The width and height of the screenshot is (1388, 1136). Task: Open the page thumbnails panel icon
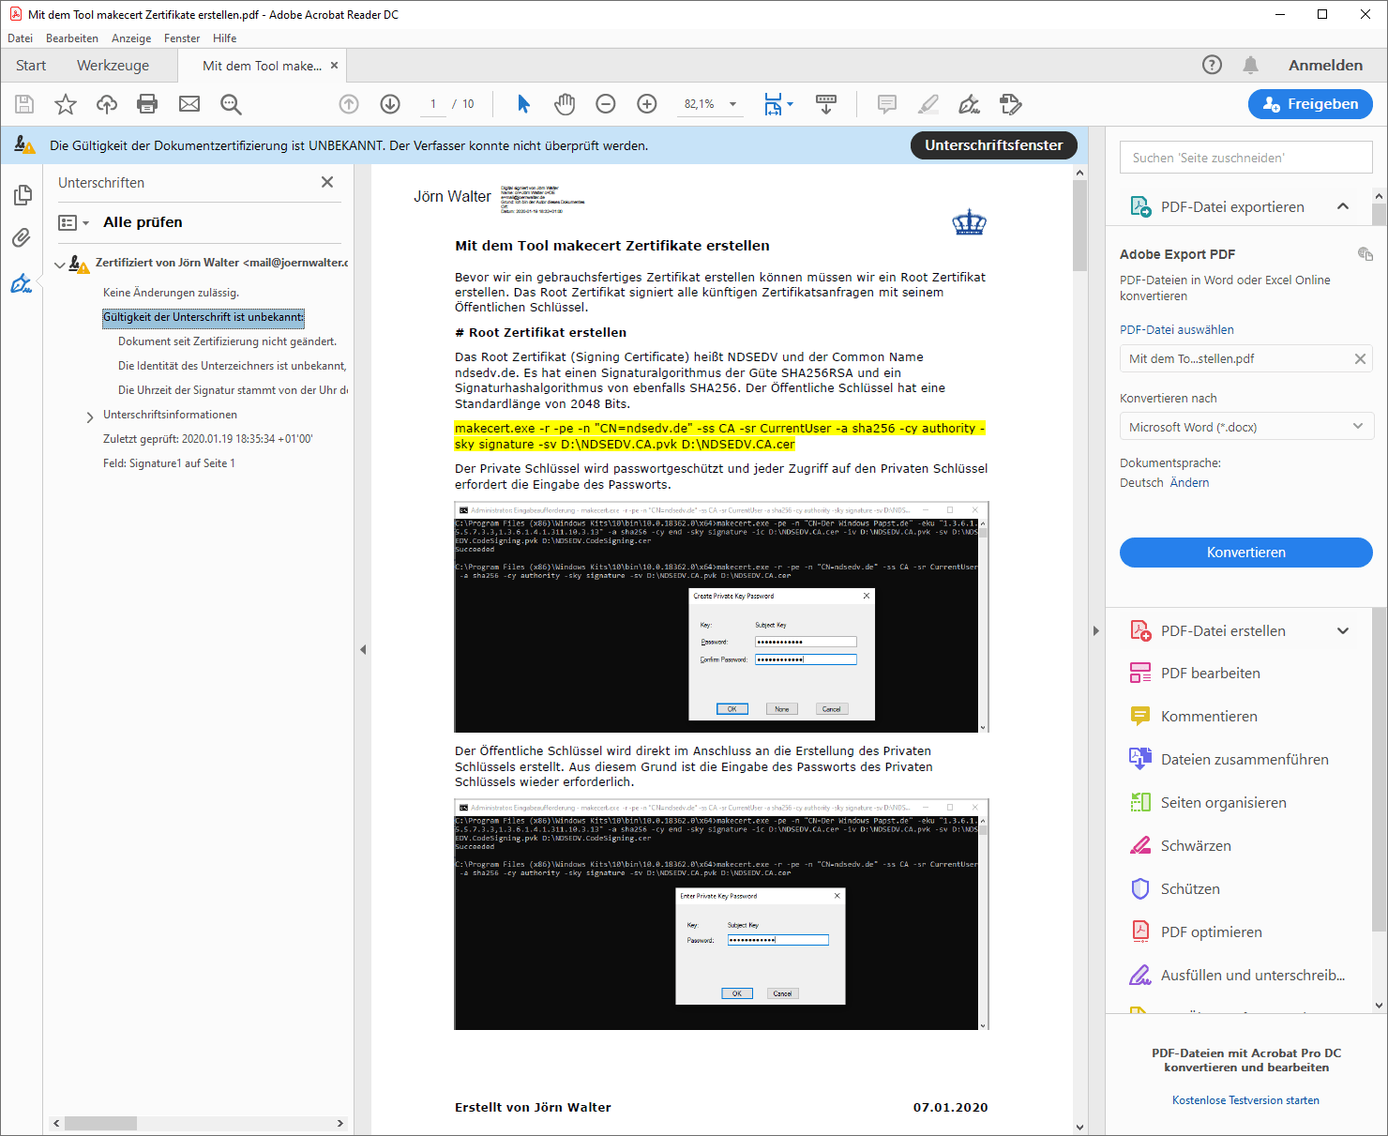tap(22, 195)
